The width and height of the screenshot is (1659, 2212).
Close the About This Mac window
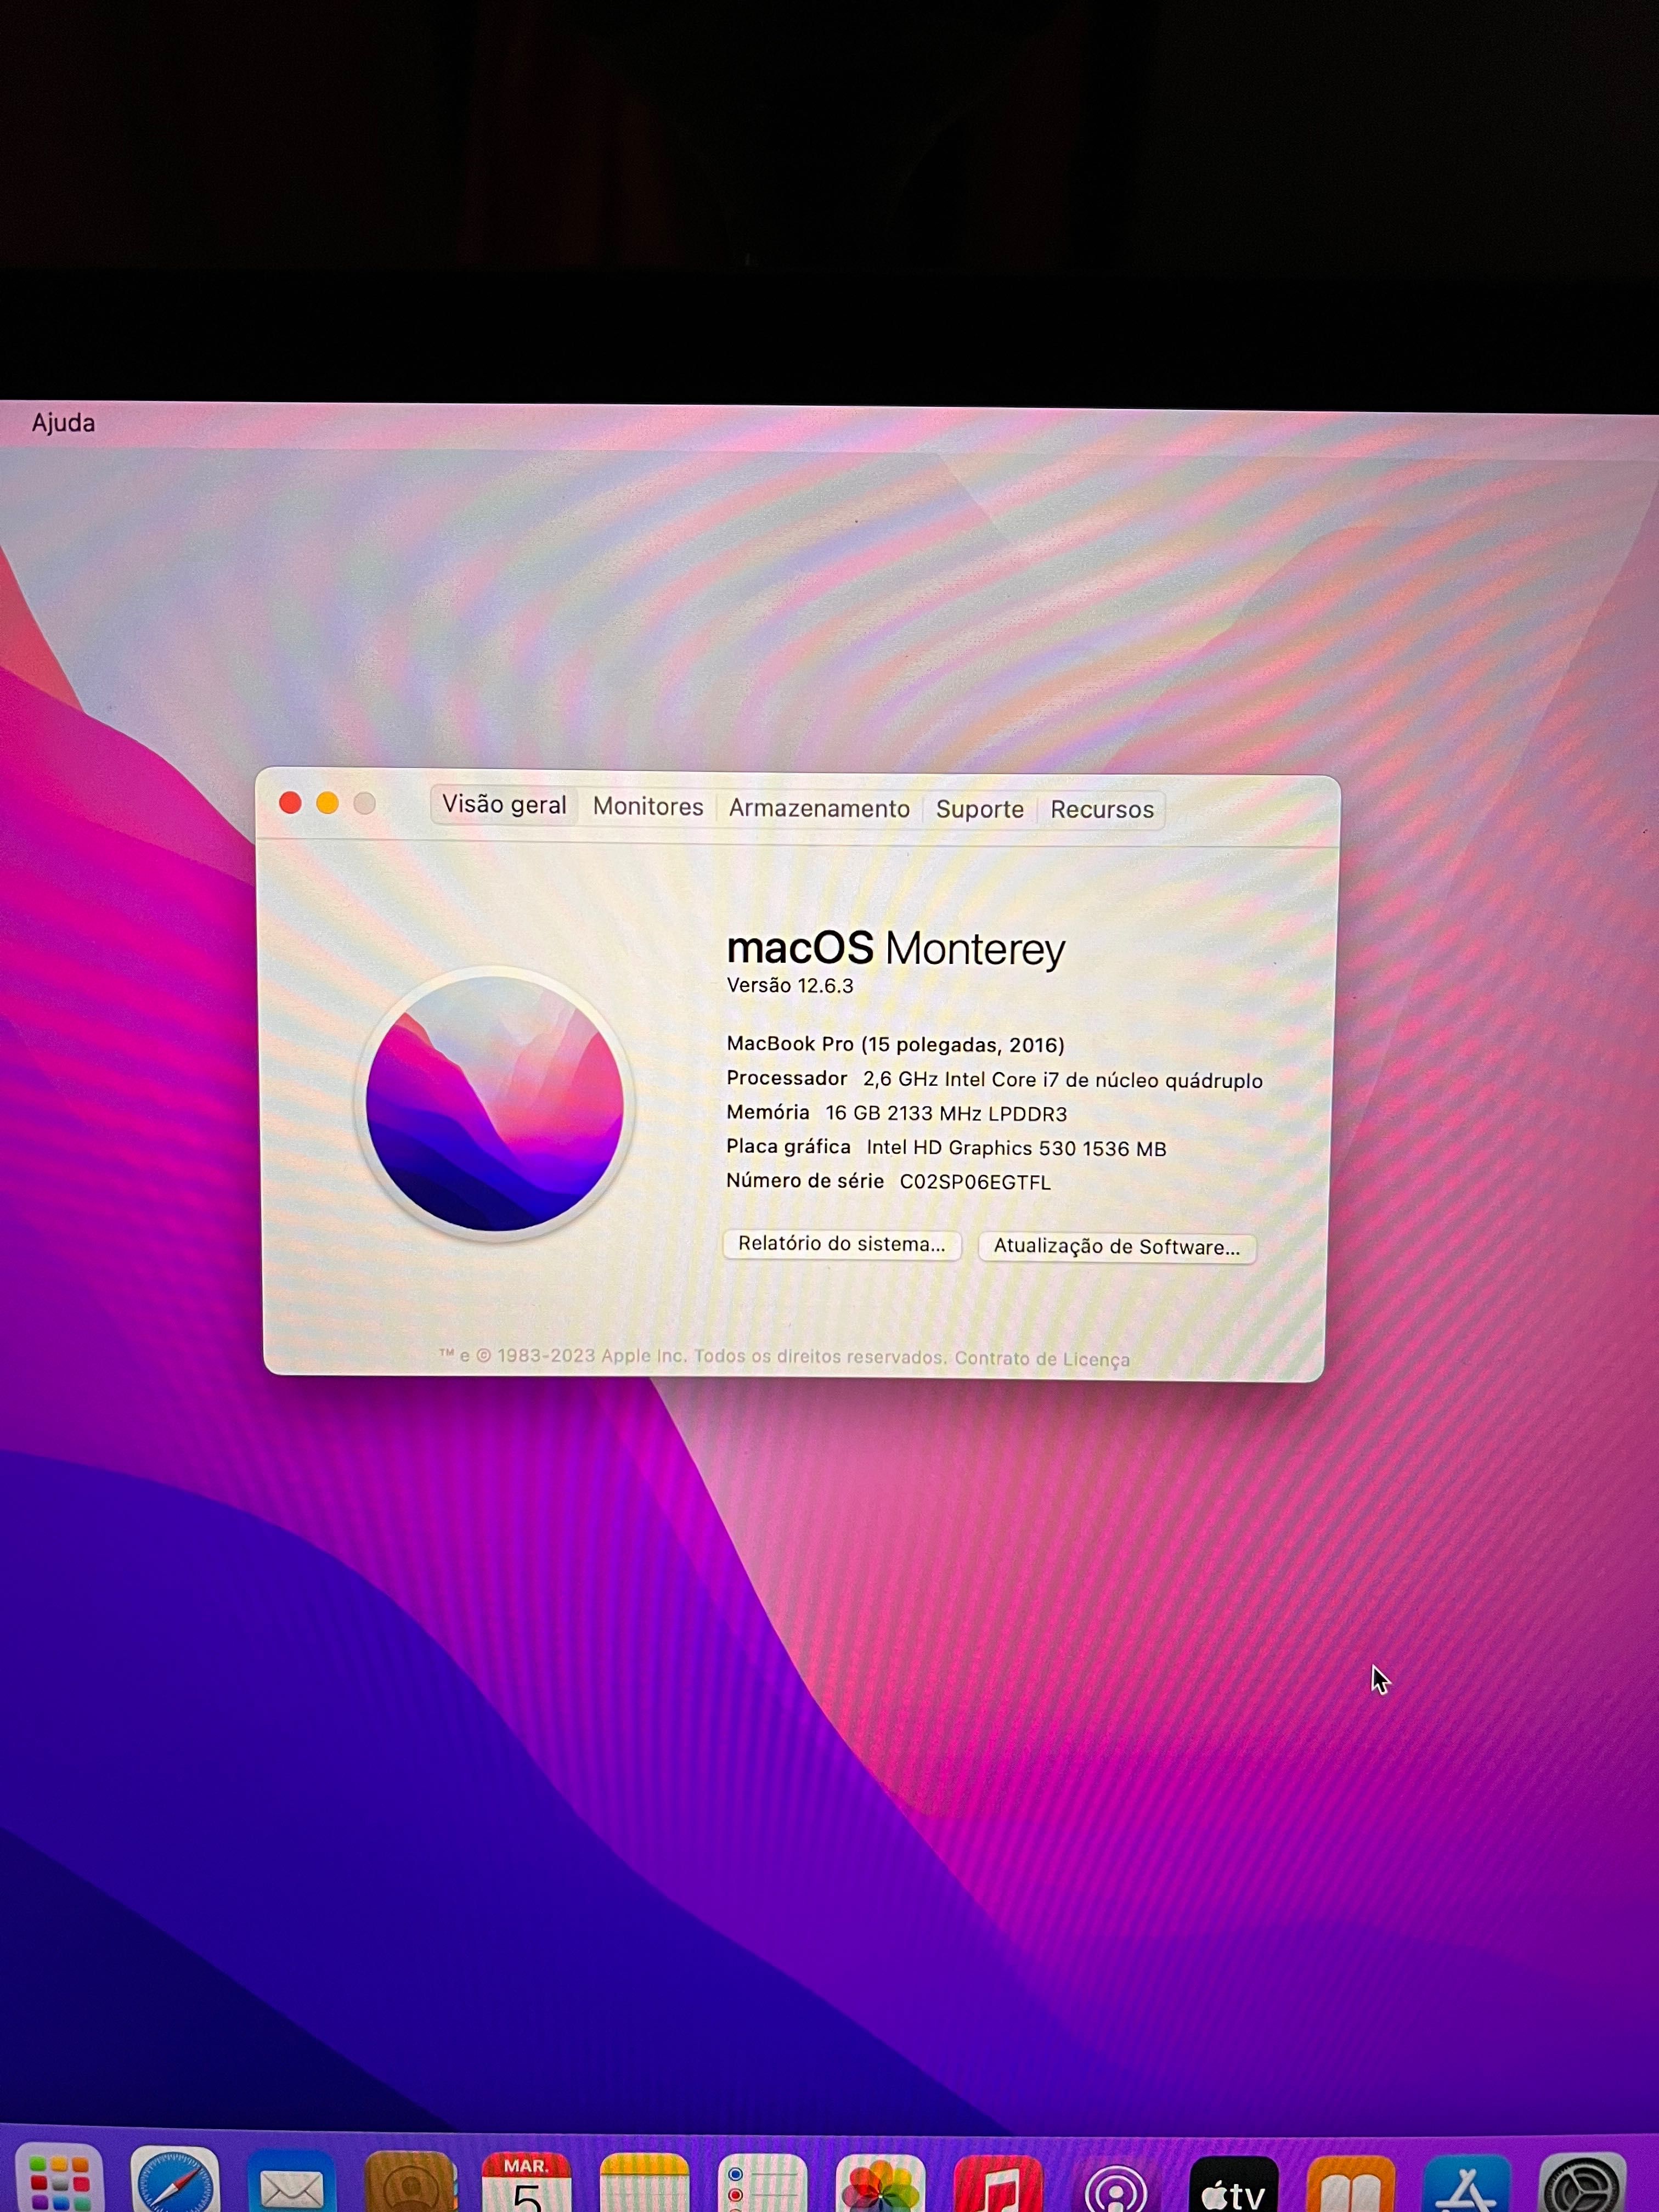[x=290, y=803]
